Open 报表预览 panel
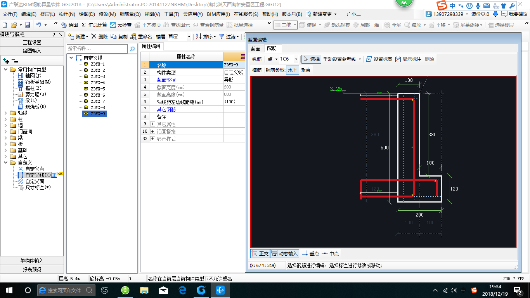The image size is (530, 298). click(x=32, y=269)
